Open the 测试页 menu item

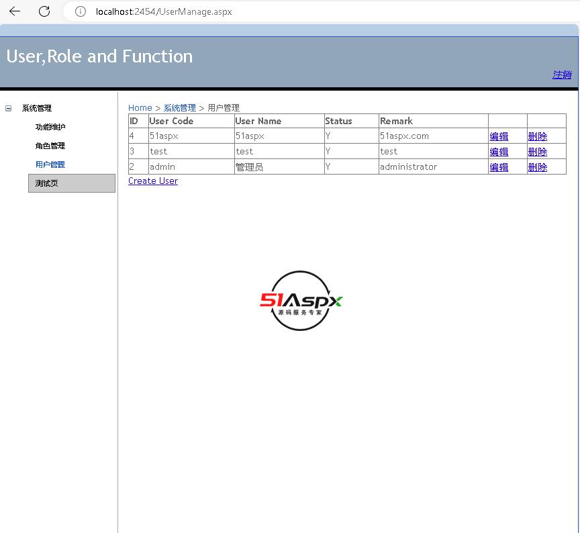[x=47, y=183]
